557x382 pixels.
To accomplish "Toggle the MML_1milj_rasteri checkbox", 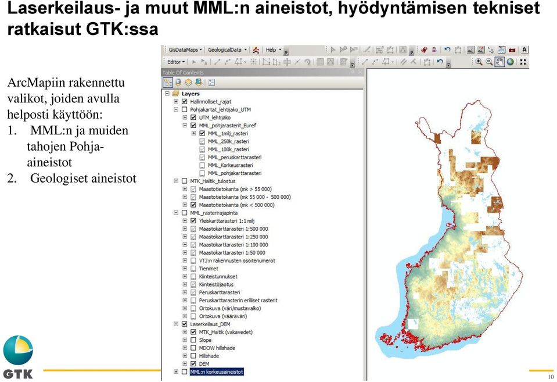I will (x=202, y=133).
